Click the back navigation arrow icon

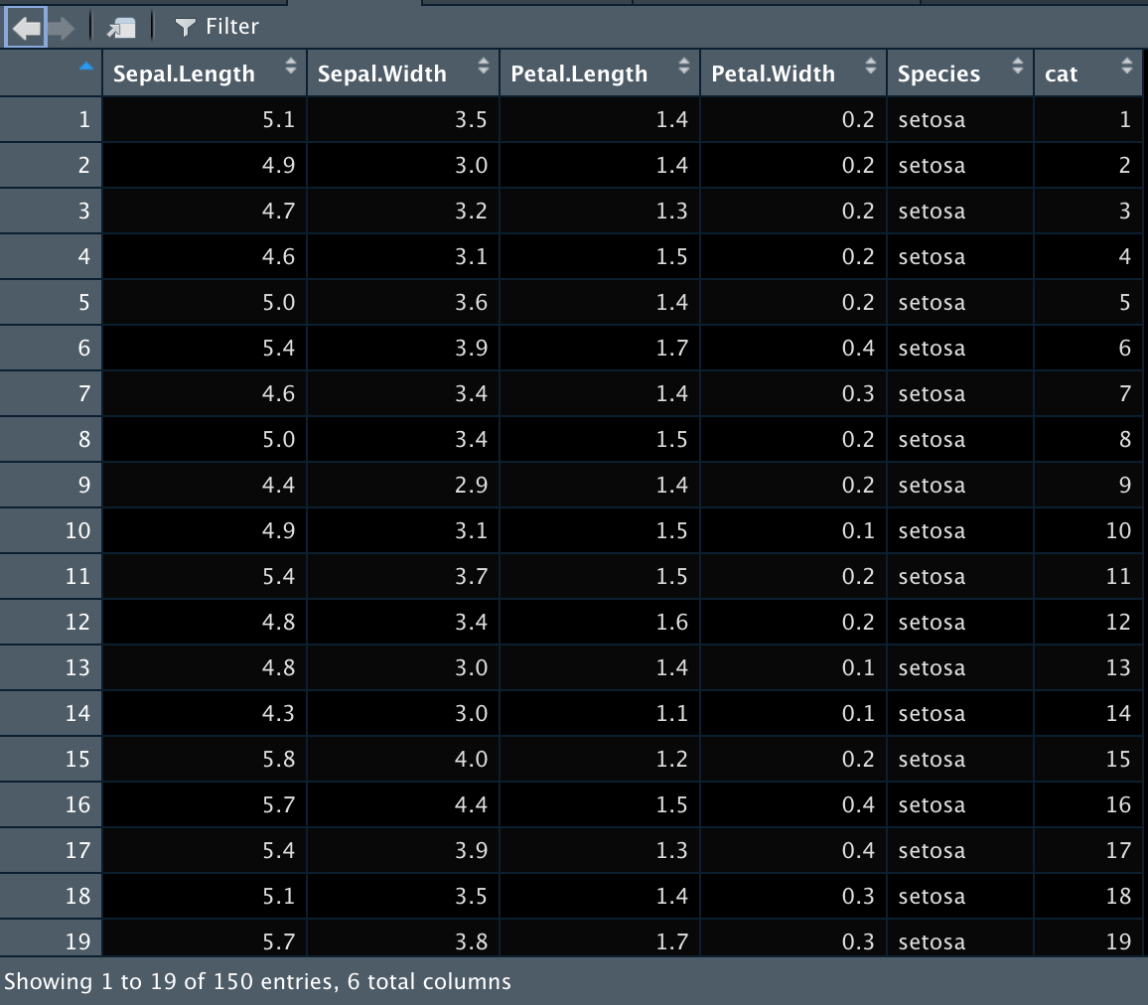pyautogui.click(x=27, y=28)
